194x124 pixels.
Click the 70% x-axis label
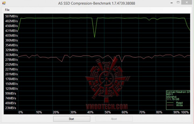[x=142, y=112]
